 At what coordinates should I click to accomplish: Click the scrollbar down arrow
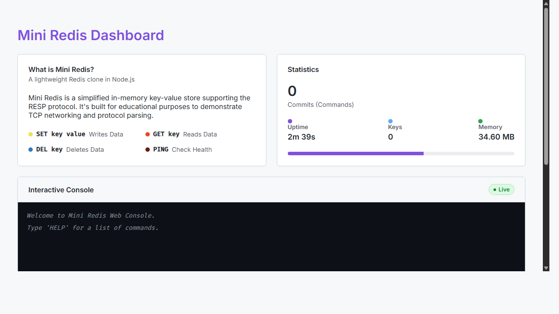546,268
